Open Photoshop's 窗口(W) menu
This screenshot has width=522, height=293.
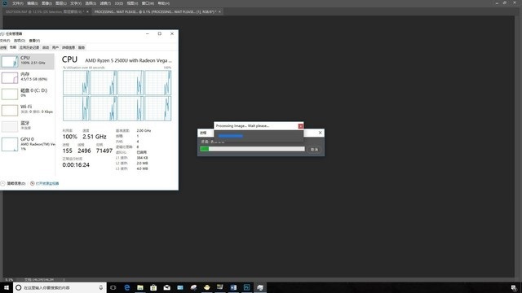pos(148,3)
